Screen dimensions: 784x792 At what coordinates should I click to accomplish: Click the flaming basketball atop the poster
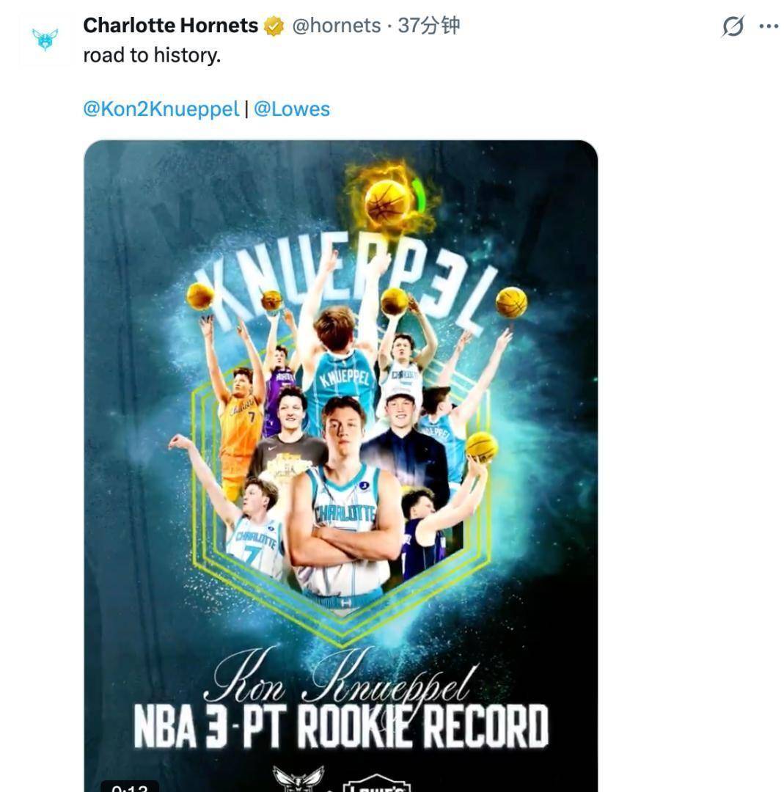(x=390, y=199)
